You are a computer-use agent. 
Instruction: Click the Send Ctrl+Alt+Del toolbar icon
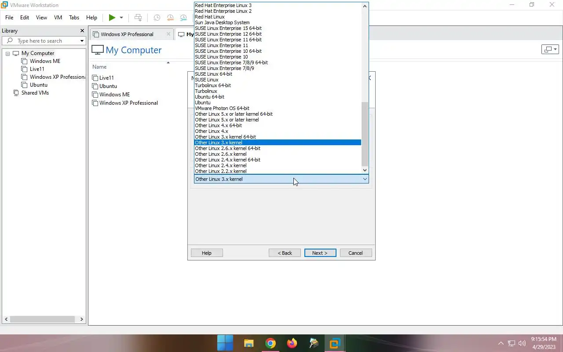coord(138,18)
